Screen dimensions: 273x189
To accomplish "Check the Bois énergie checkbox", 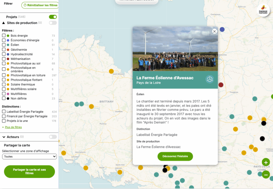I will 4,36.
